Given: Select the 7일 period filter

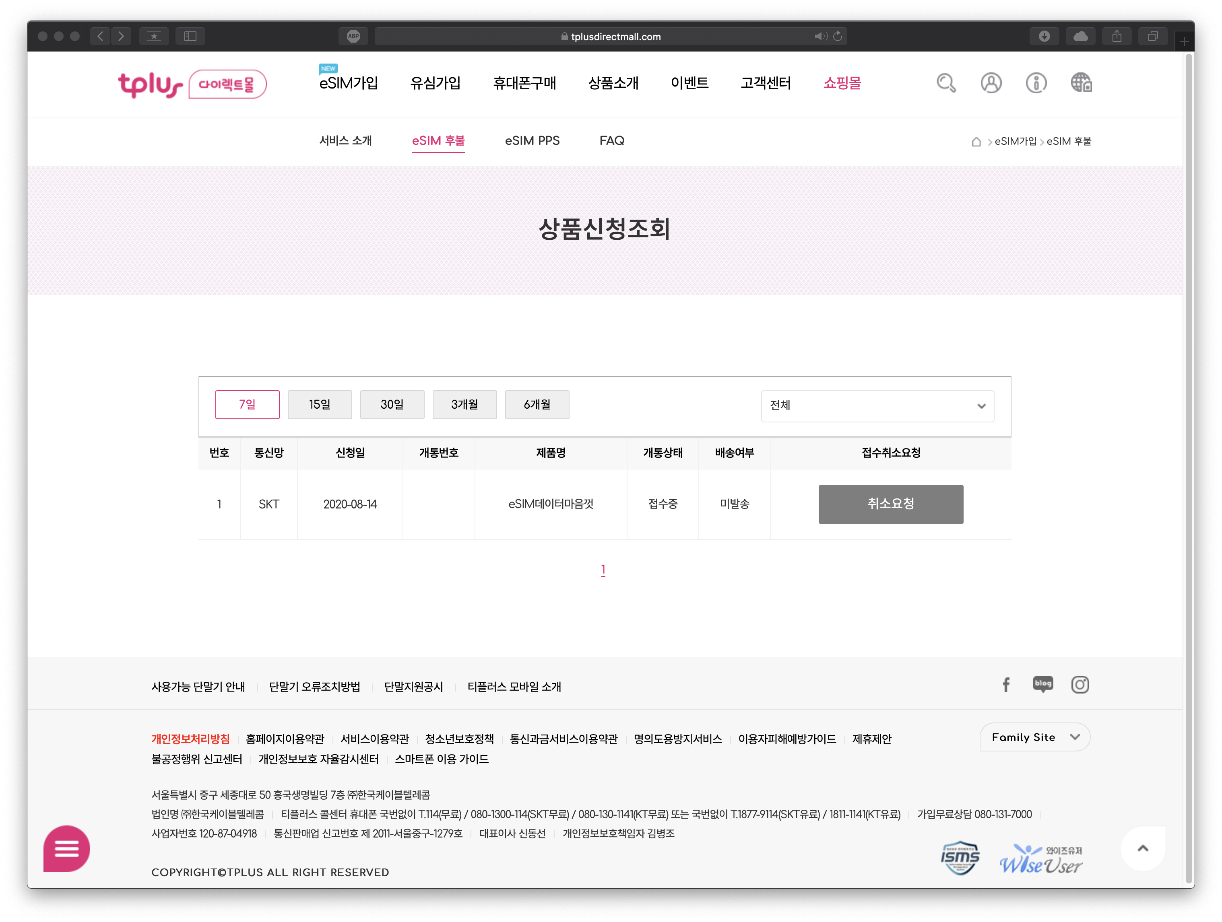Looking at the screenshot, I should point(247,405).
